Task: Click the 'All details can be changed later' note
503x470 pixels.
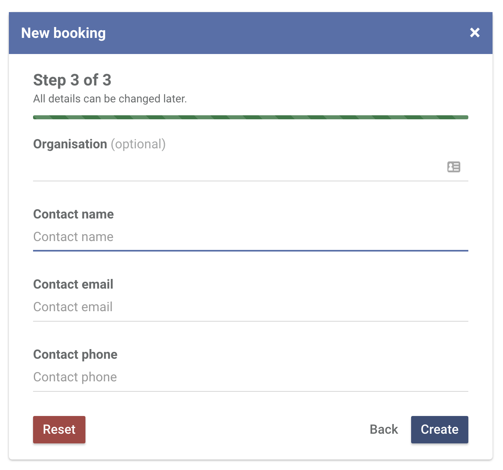Action: (x=110, y=99)
